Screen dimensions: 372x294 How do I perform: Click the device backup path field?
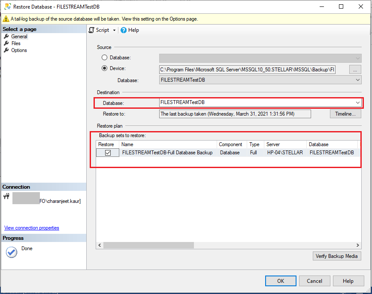[x=247, y=70]
